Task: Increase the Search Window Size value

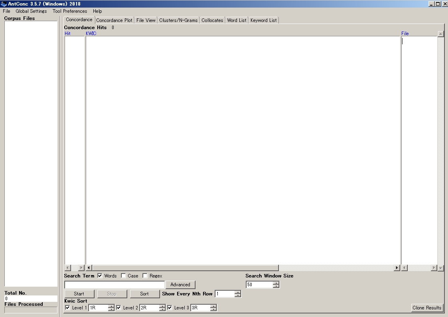Action: click(276, 283)
